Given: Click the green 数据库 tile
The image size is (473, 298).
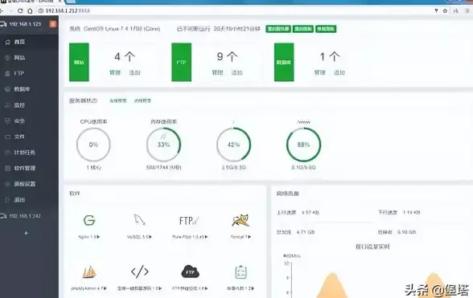Looking at the screenshot, I should (x=284, y=62).
